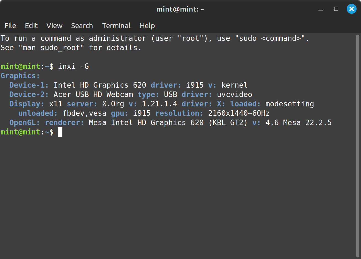The width and height of the screenshot is (361, 259).
Task: Open the Search menu
Action: pyautogui.click(x=82, y=26)
